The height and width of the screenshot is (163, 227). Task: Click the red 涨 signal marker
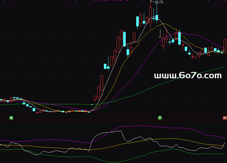click(x=225, y=118)
